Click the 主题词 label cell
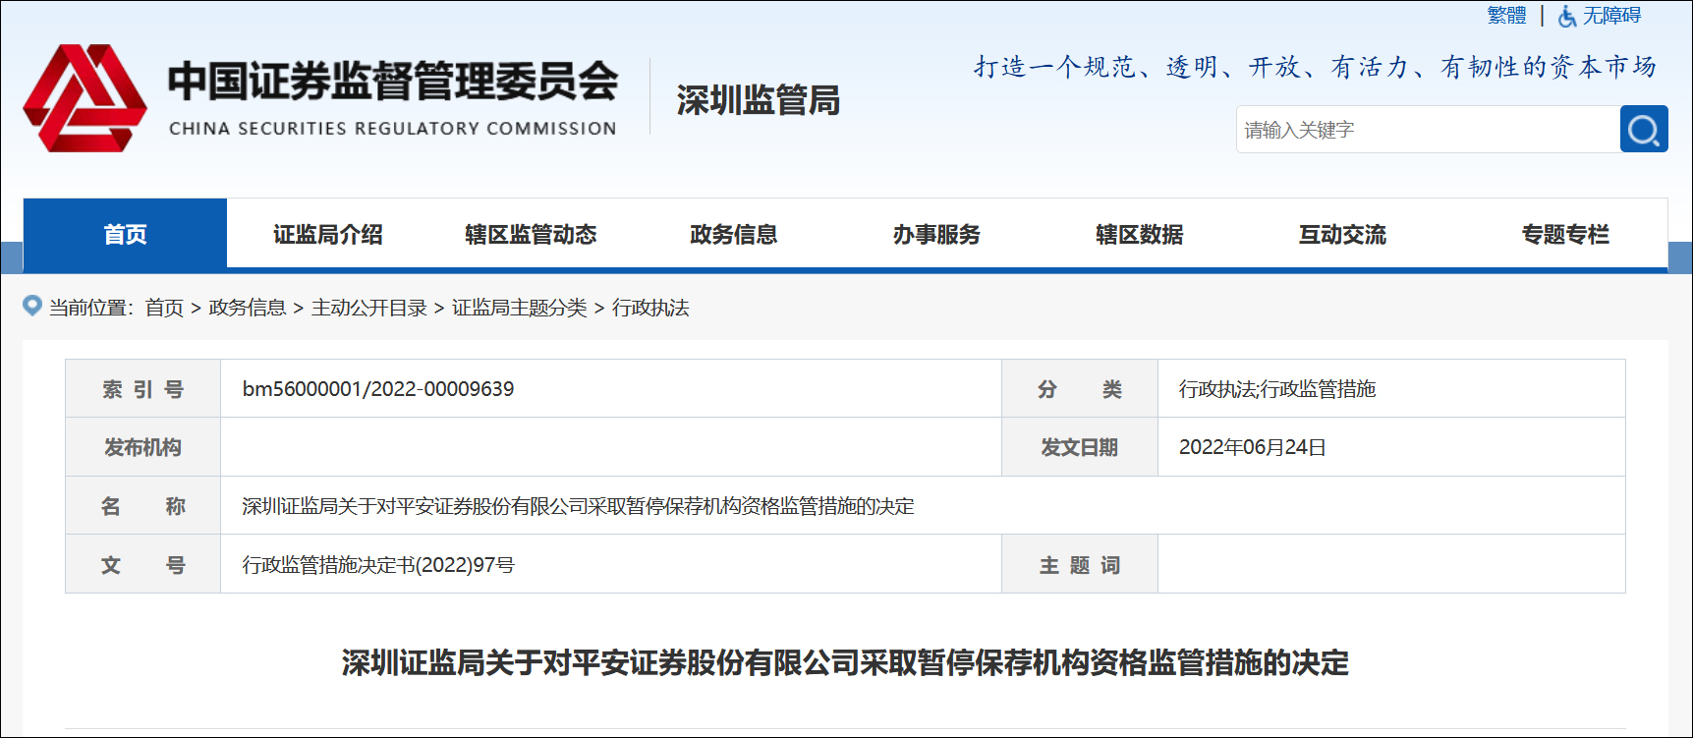This screenshot has height=738, width=1693. click(x=1080, y=565)
